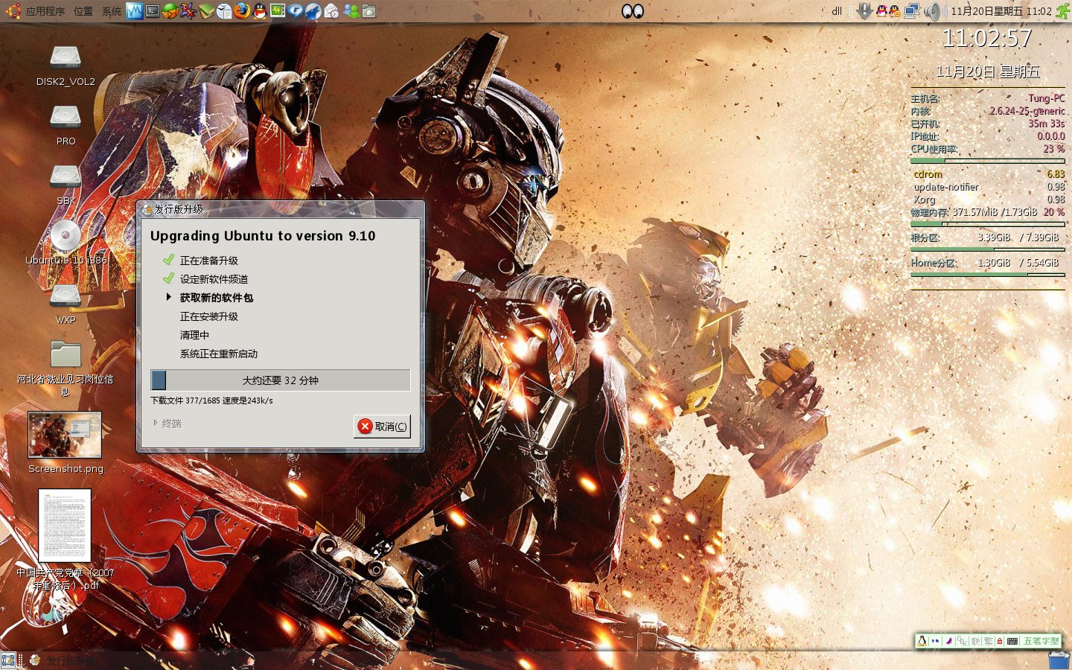The image size is (1072, 670).
Task: Click the 下载文件 377/1685 status text
Action: coord(211,401)
